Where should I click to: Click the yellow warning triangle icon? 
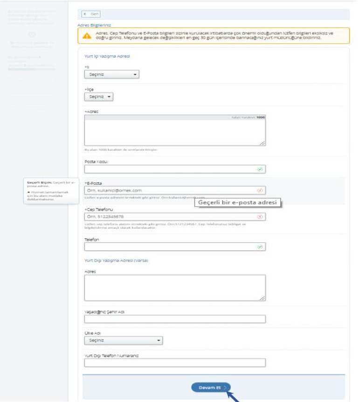(x=87, y=35)
